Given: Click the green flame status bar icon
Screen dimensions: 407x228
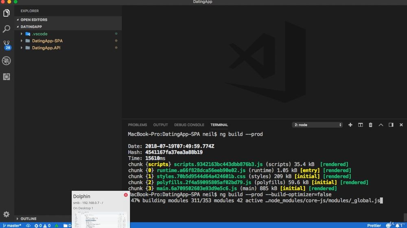Looking at the screenshot, I should pos(57,226).
